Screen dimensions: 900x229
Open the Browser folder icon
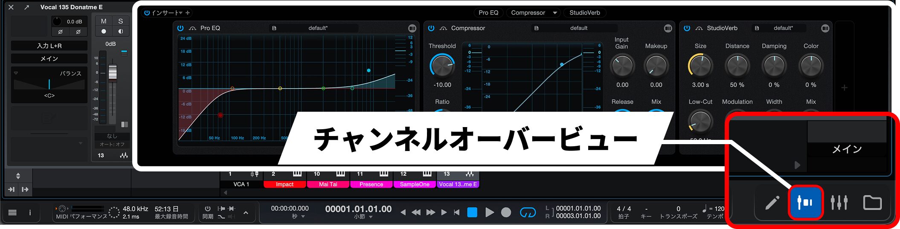tap(872, 203)
